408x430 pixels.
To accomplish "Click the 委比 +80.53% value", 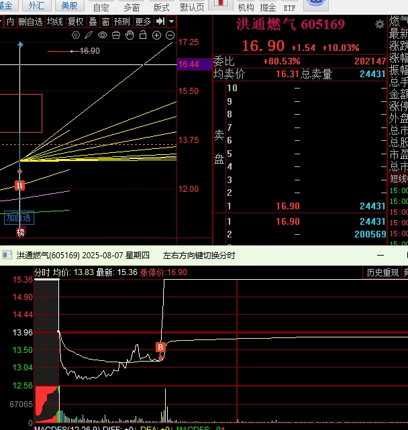I will click(282, 61).
